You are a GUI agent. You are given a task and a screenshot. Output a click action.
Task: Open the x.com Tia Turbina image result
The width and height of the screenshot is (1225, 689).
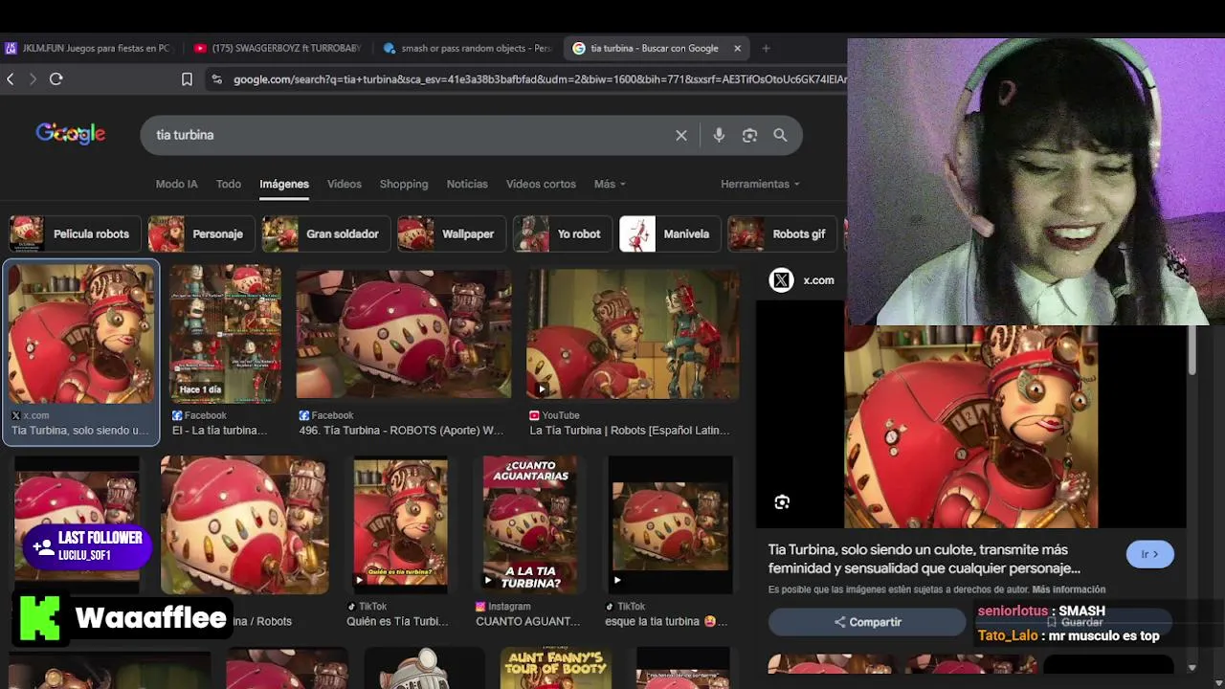81,333
